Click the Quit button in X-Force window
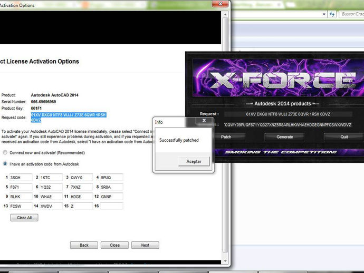This screenshot has width=364, height=273. click(x=344, y=137)
